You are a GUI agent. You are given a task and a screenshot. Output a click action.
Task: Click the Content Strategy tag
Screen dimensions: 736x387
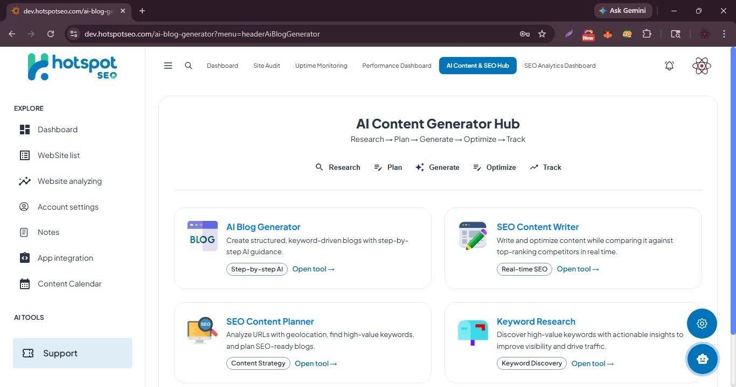pos(258,363)
